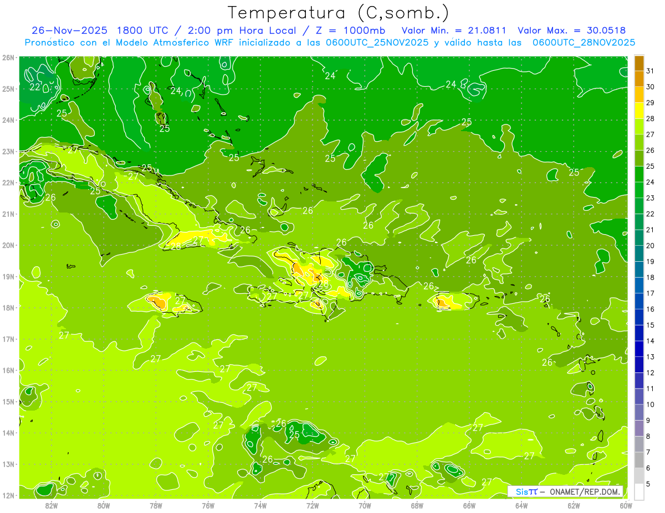
Task: Click the 18N latitude label
Action: tap(8, 308)
